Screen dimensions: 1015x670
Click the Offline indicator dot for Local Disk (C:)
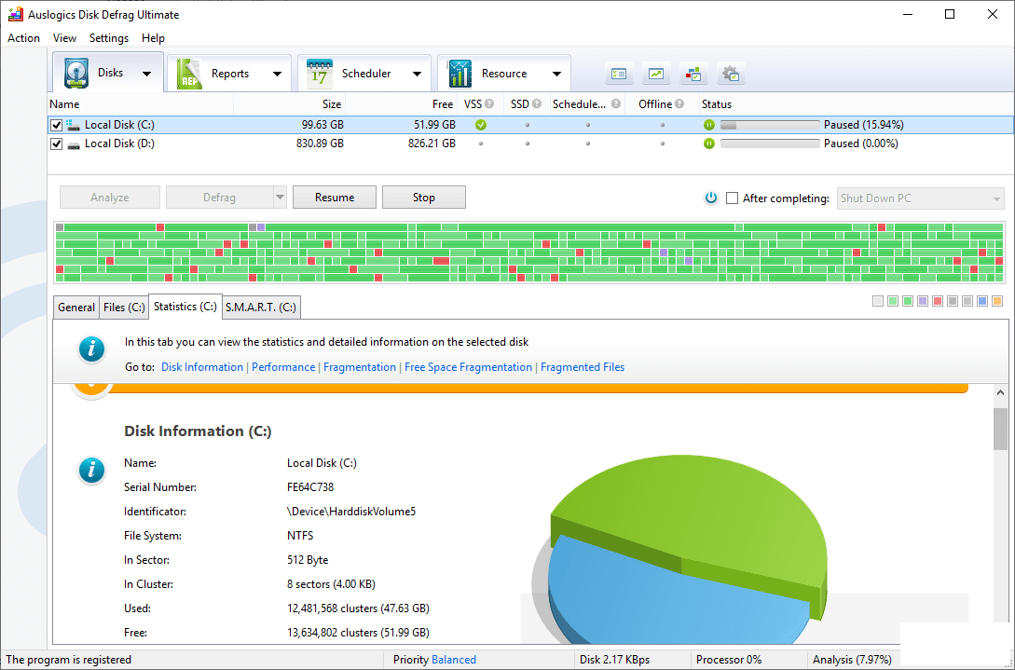pos(662,125)
